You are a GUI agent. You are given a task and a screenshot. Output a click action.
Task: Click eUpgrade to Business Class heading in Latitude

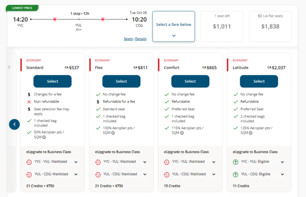coord(255,152)
